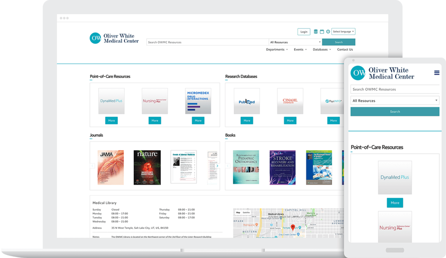
Task: Open the PsycINFO database tile
Action: pyautogui.click(x=332, y=101)
